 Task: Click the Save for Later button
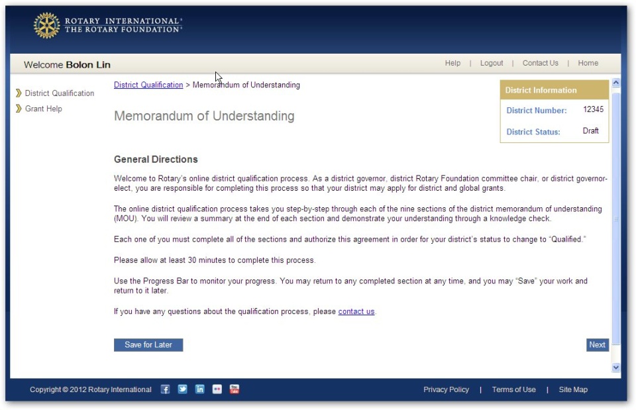pos(148,344)
